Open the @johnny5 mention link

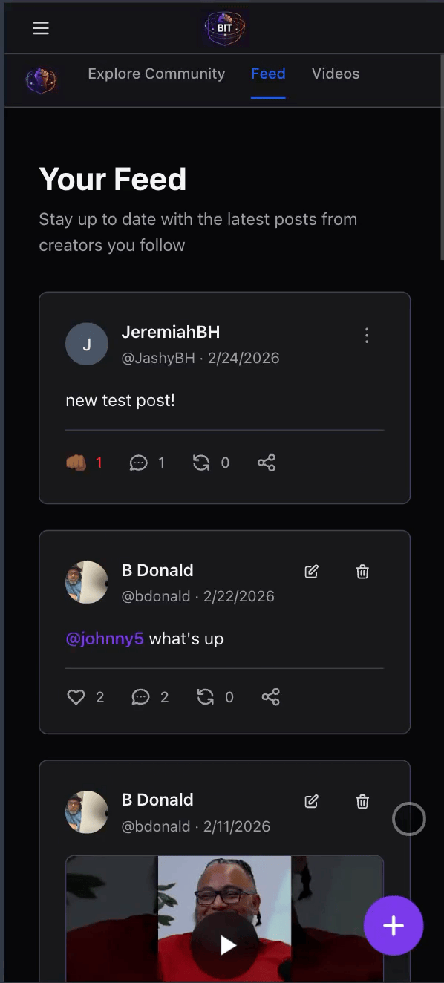coord(105,639)
